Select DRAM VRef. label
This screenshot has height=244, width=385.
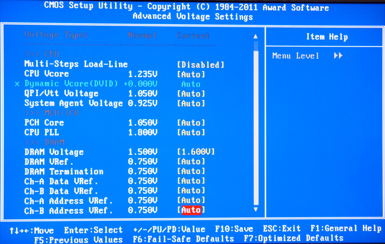tap(49, 161)
